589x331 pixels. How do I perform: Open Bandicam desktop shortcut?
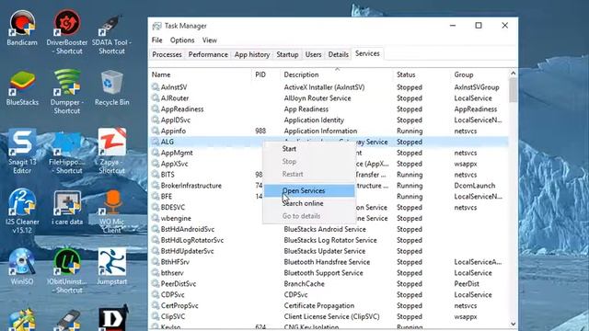tap(22, 29)
